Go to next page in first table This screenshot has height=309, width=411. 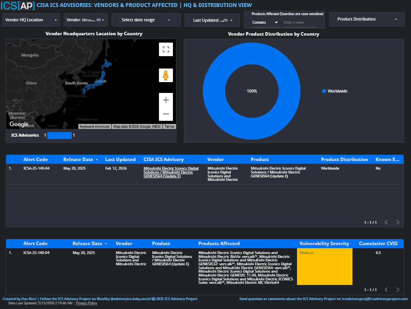(x=398, y=222)
